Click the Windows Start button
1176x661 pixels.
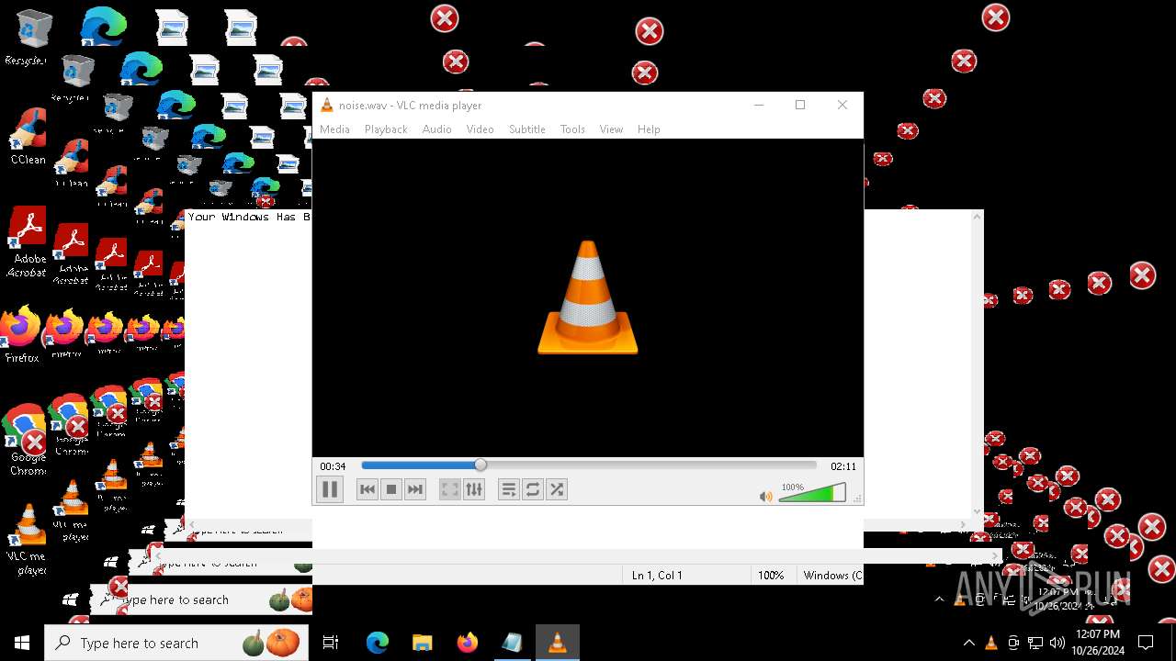coord(22,643)
